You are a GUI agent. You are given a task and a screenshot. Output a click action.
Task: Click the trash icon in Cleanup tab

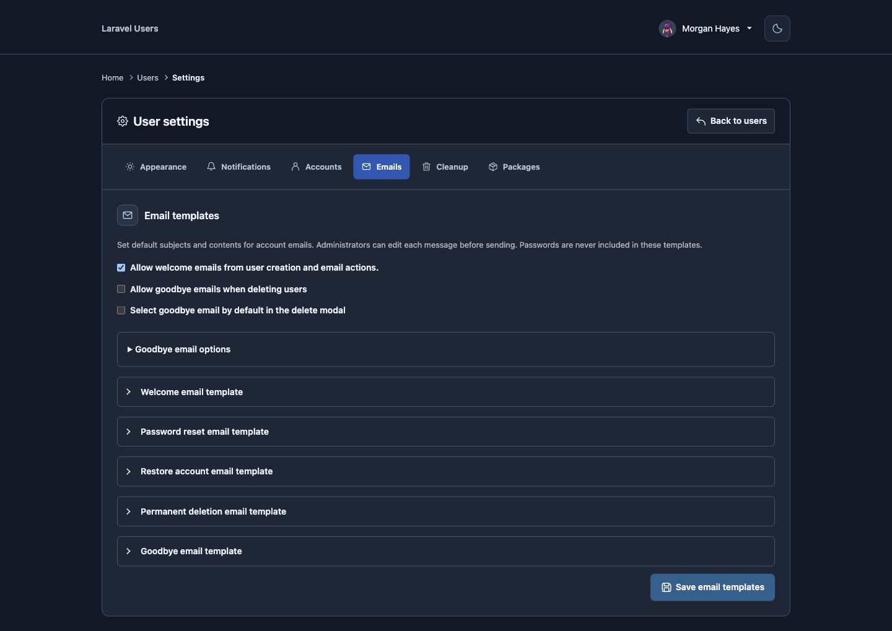[426, 167]
